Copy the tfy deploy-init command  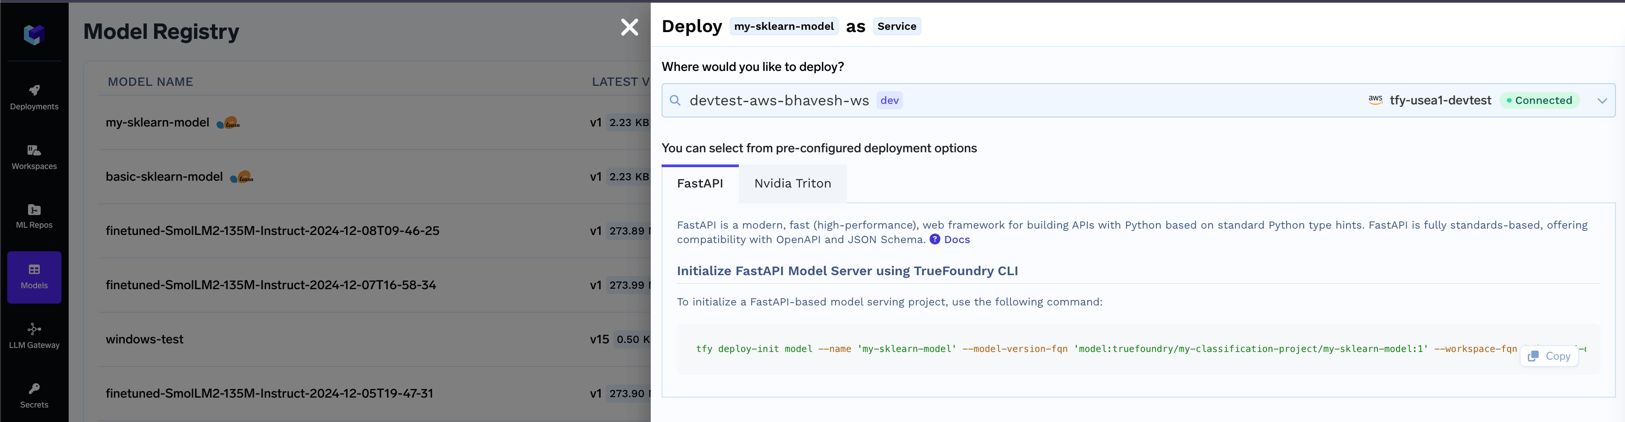pos(1549,356)
